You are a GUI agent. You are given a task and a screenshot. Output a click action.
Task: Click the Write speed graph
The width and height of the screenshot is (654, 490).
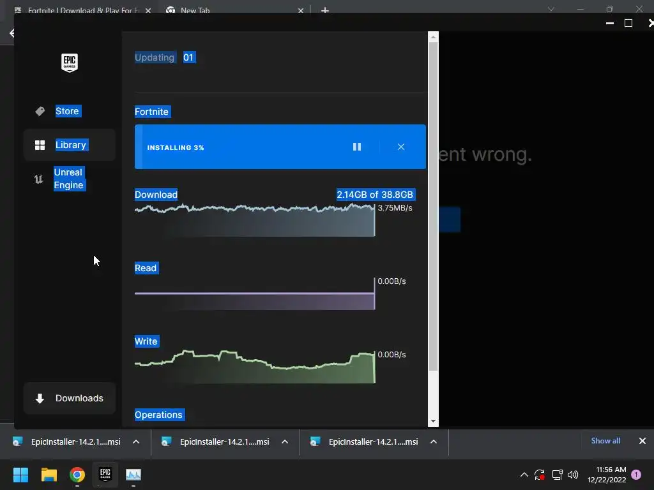[255, 367]
